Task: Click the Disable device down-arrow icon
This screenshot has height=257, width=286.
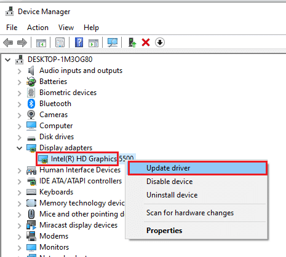Action: click(160, 42)
